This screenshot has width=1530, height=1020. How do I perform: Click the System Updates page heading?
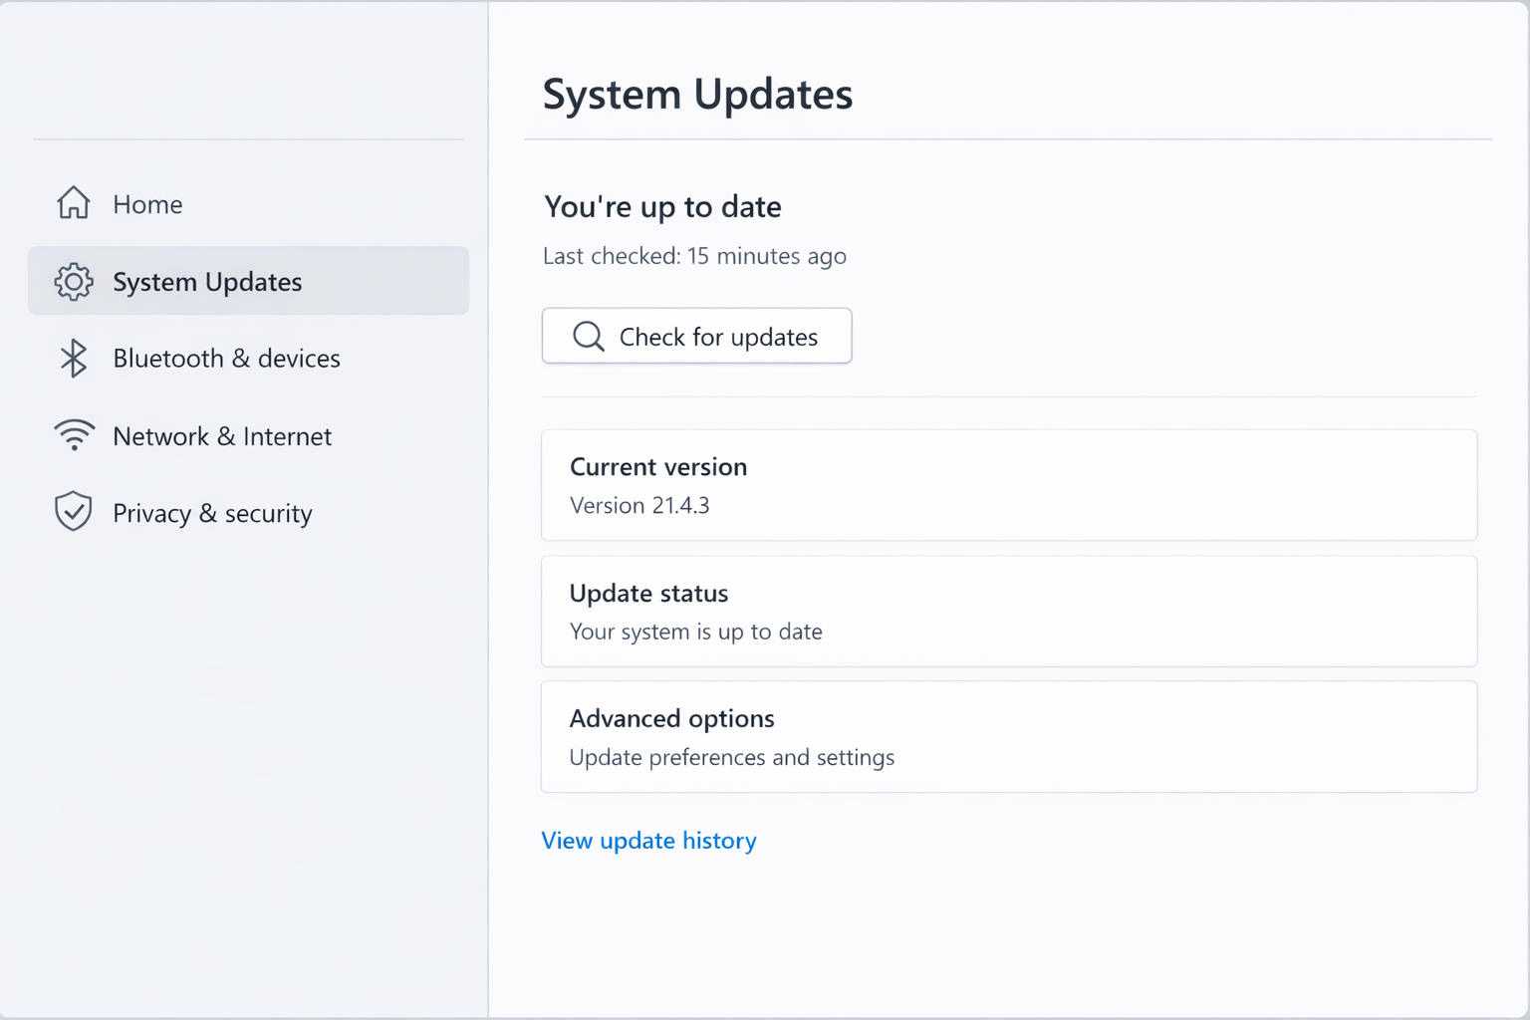(697, 95)
